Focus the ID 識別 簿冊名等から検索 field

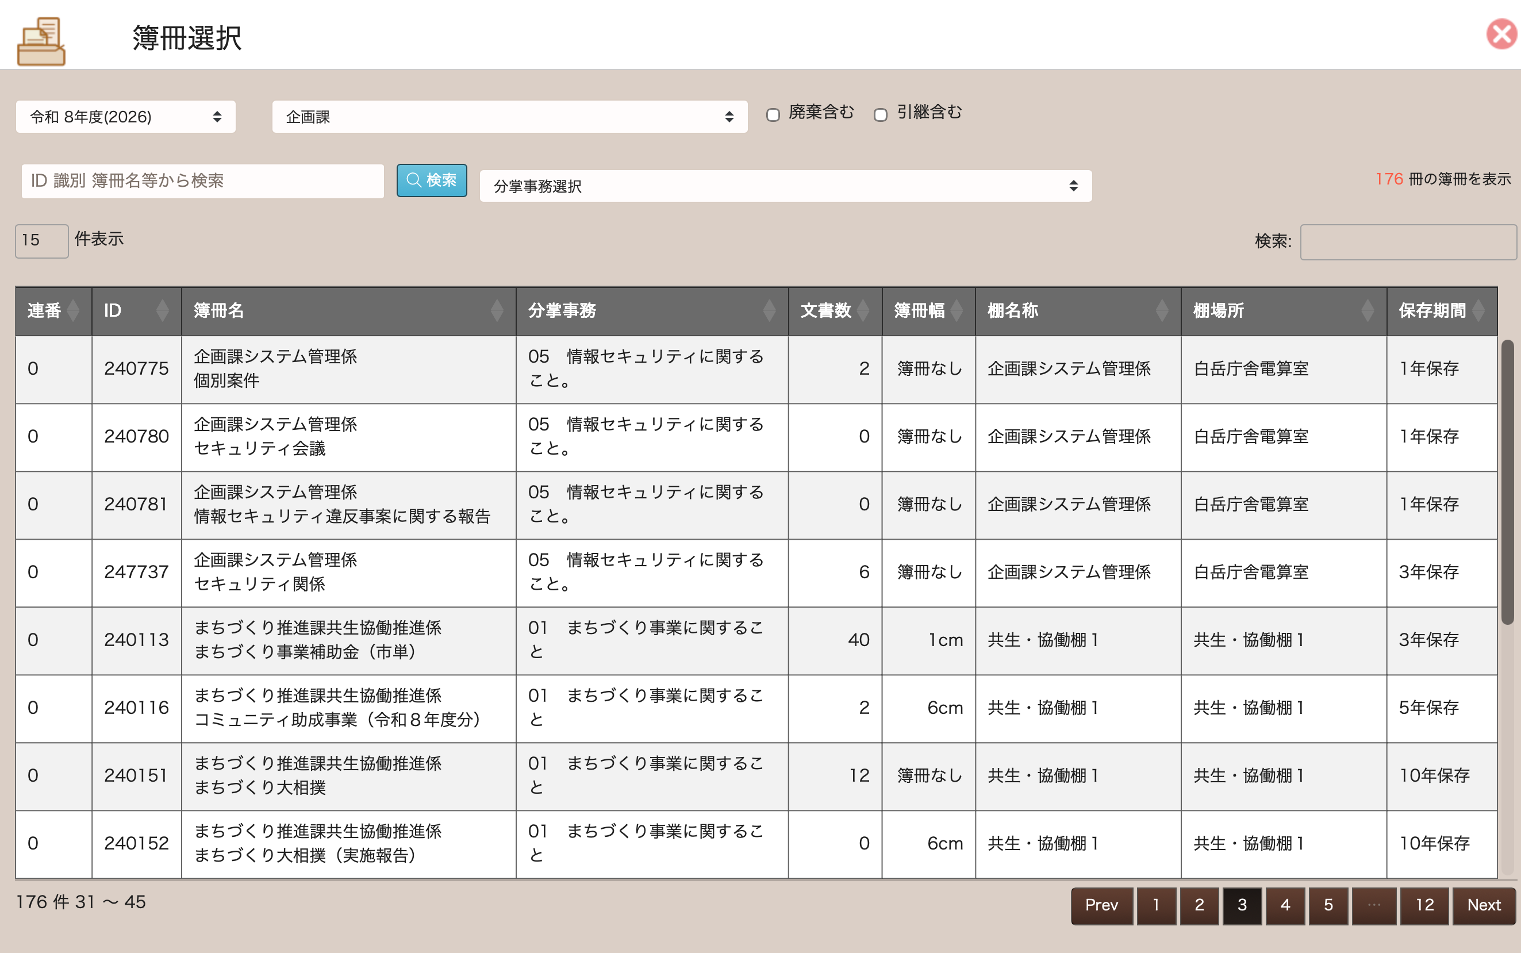click(x=202, y=181)
